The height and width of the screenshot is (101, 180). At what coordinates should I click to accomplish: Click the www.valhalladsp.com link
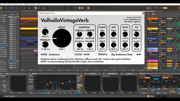132,20
